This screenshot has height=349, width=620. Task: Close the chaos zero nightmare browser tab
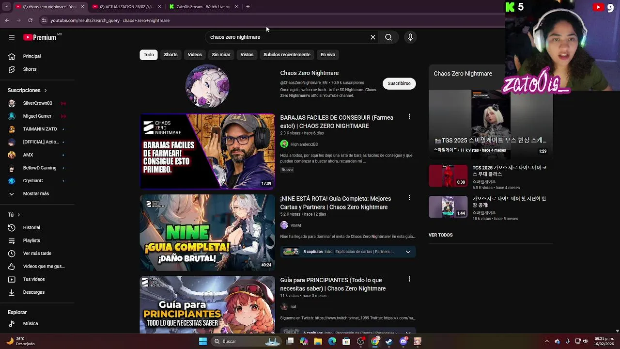point(82,7)
